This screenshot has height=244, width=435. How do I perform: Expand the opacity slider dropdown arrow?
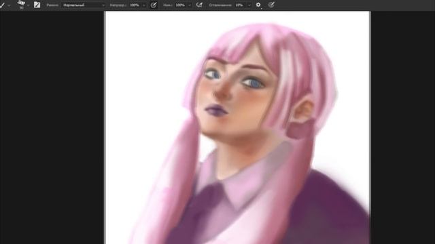[x=143, y=5]
